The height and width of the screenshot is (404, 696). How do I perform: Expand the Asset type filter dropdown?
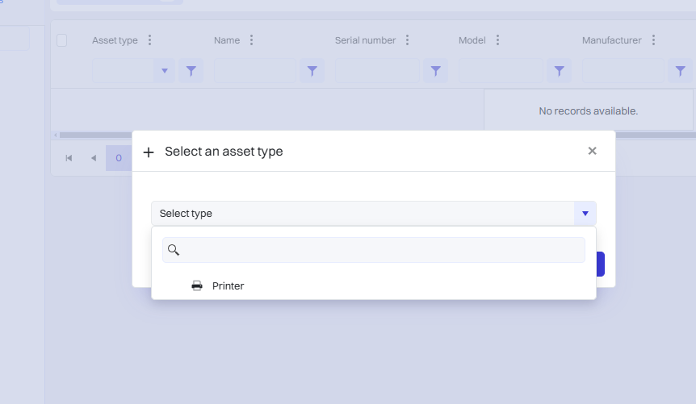click(165, 71)
